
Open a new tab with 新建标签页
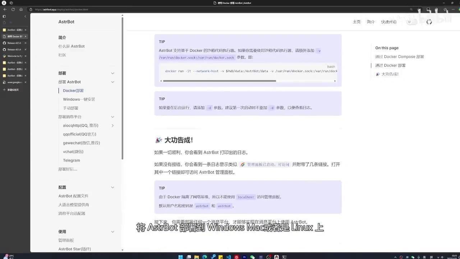pos(11,90)
